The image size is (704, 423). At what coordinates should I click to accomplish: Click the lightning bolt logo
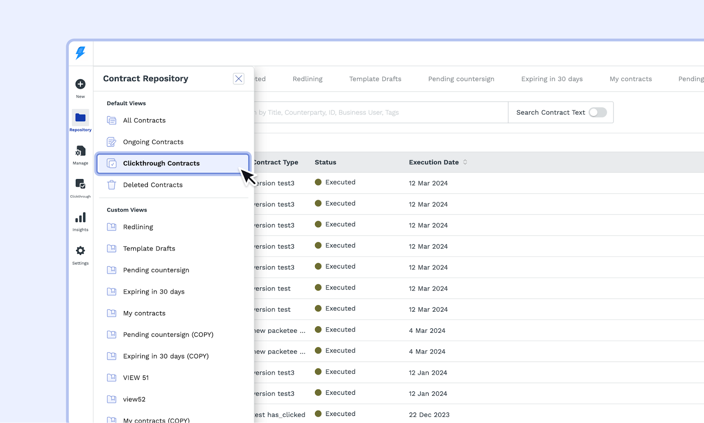[x=80, y=53]
